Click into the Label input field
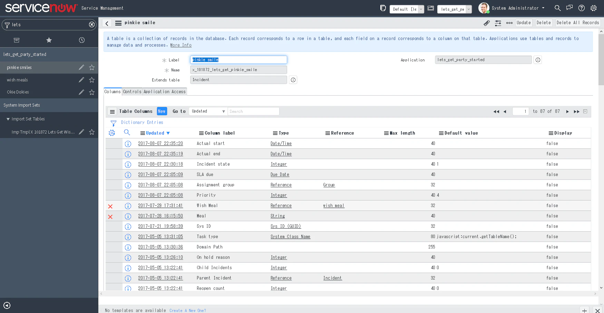Viewport: 604px width, 313px height. (238, 60)
